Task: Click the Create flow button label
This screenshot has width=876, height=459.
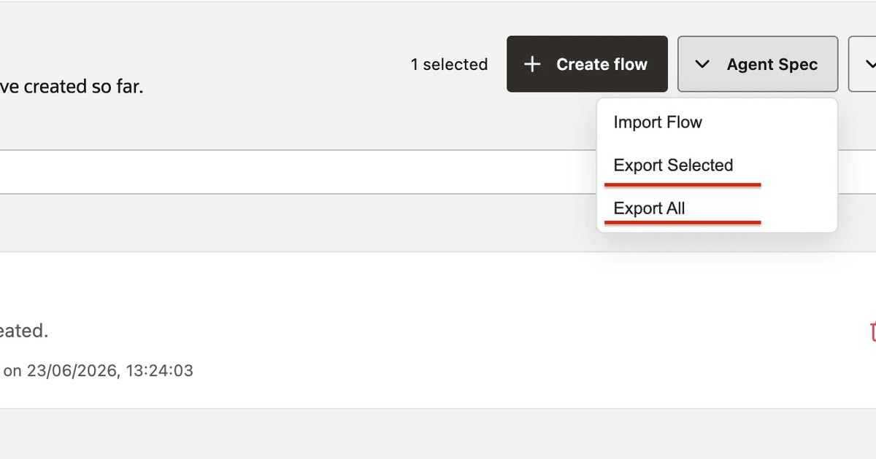Action: 602,64
